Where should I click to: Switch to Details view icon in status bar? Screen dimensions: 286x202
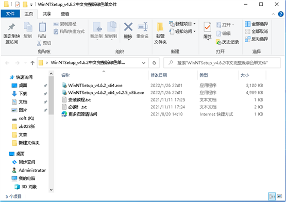tap(272, 196)
